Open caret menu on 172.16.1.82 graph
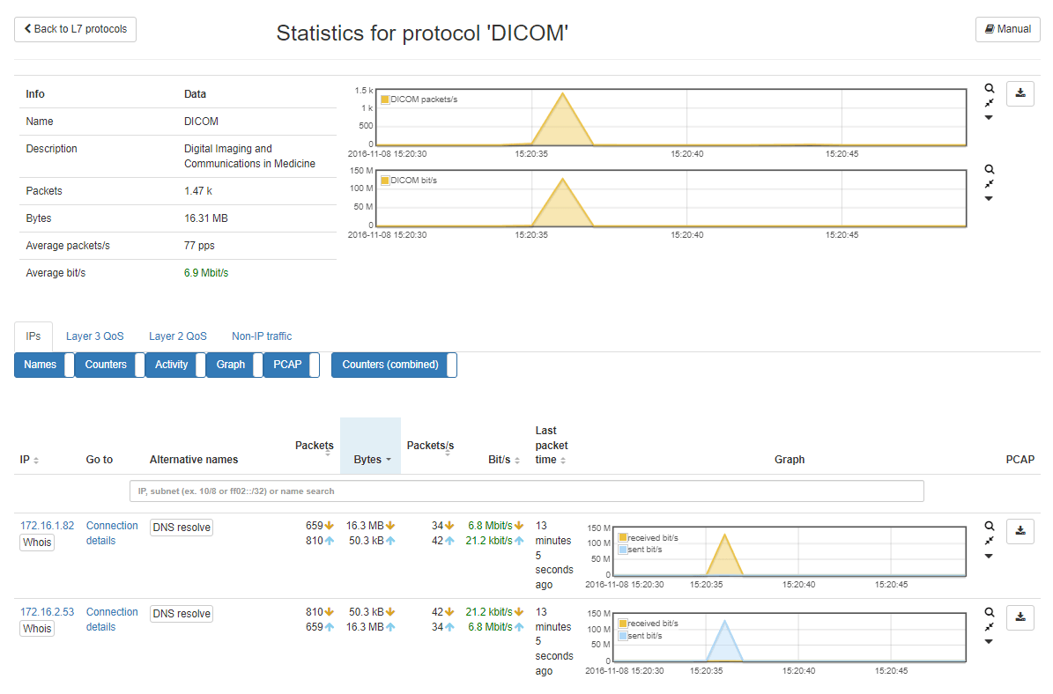The image size is (1053, 694). [x=990, y=556]
